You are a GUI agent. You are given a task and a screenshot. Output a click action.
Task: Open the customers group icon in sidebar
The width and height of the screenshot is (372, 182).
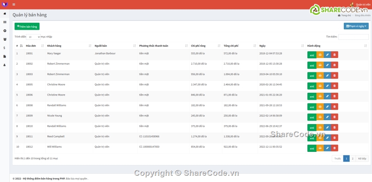(5, 39)
